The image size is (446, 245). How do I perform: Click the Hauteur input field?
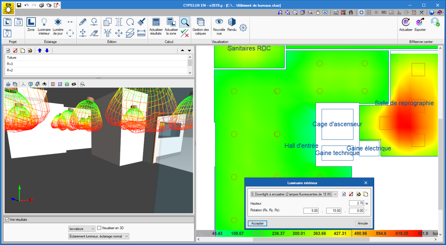tap(356, 203)
